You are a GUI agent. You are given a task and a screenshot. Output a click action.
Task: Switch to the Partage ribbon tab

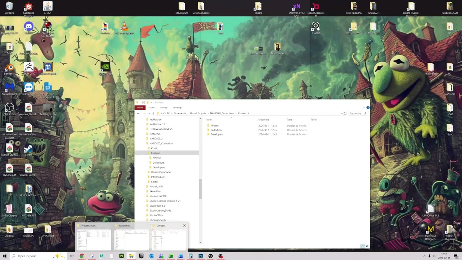coord(164,108)
